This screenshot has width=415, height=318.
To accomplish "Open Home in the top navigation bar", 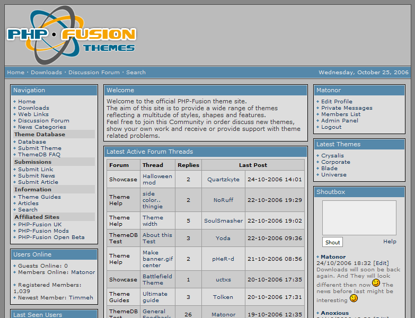I will 15,72.
